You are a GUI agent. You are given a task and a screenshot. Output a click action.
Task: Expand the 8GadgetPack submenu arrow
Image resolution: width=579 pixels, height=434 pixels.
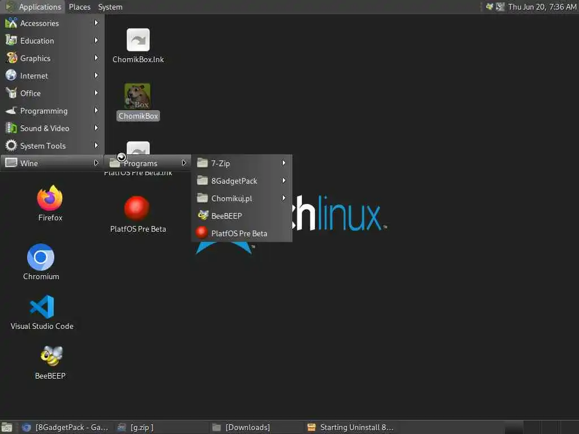pyautogui.click(x=284, y=180)
